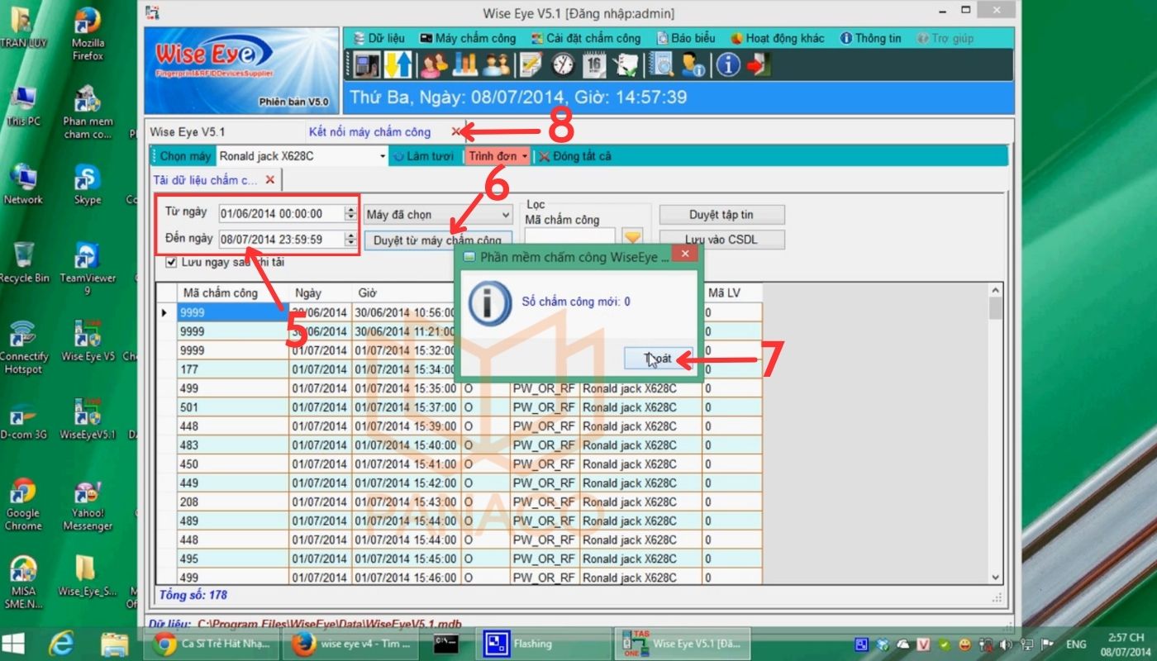Click the user info person toolbar icon
This screenshot has width=1157, height=661.
coord(693,64)
